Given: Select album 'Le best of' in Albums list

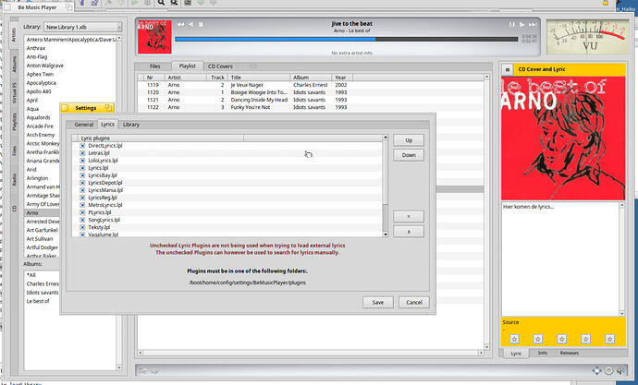Looking at the screenshot, I should click(38, 301).
